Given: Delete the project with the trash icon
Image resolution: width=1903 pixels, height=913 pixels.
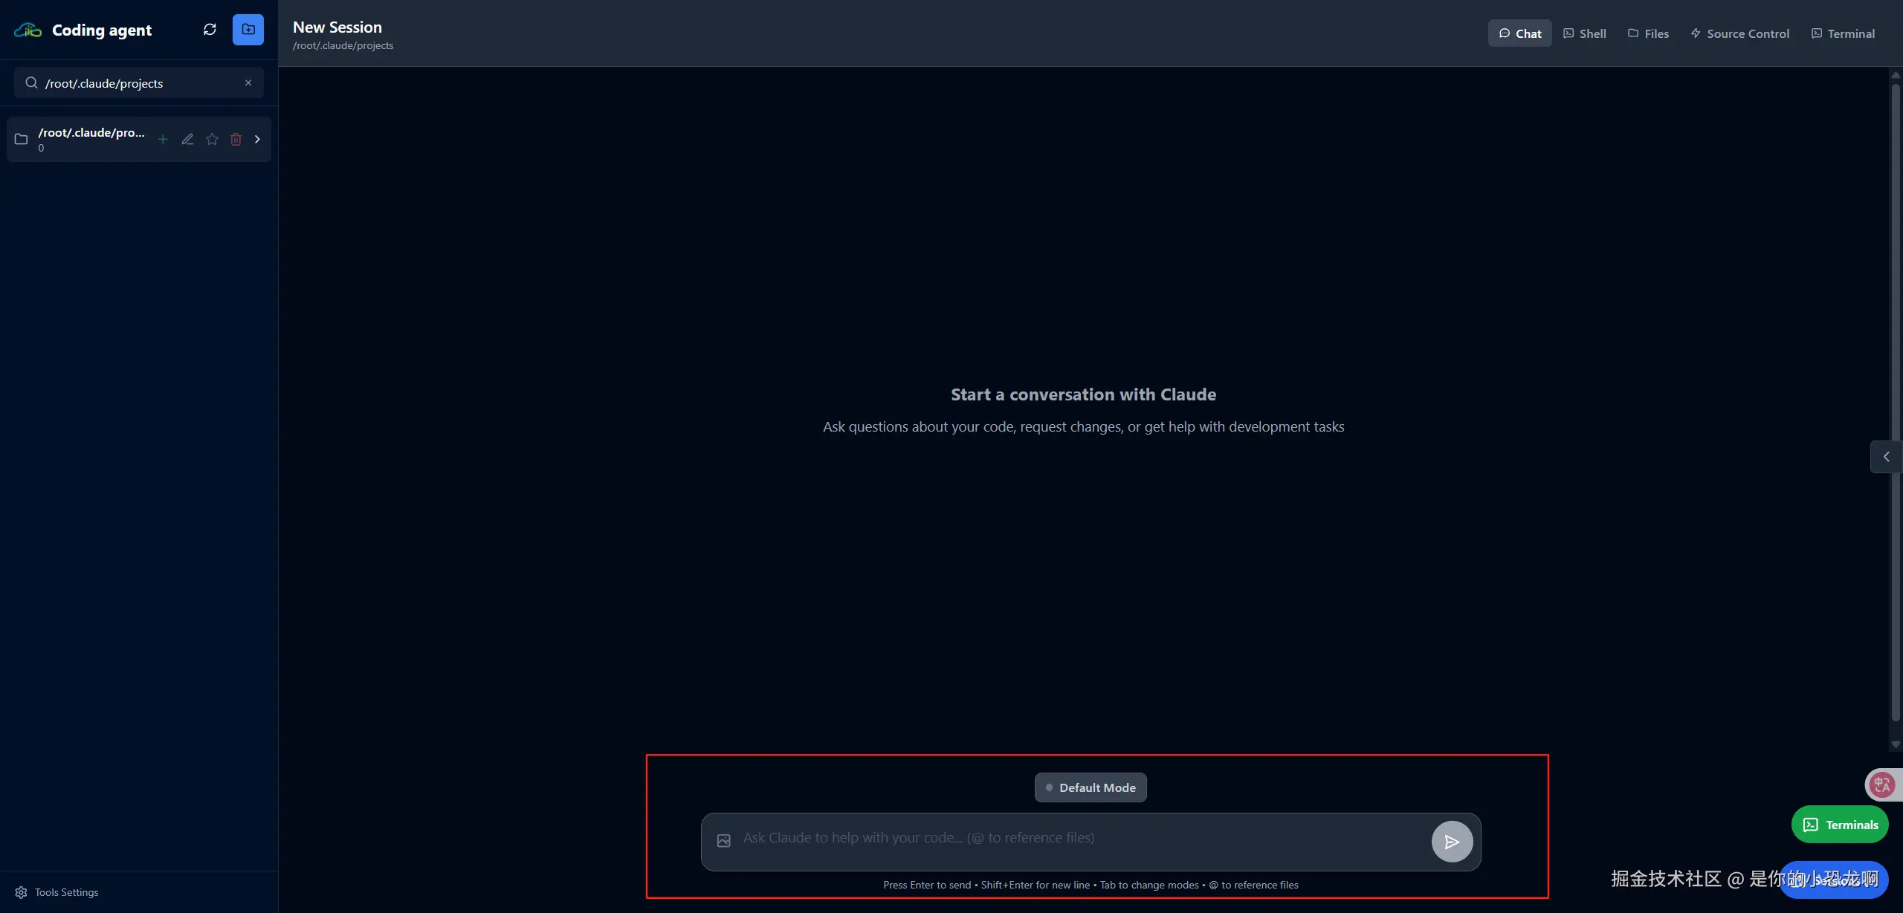Looking at the screenshot, I should point(236,139).
